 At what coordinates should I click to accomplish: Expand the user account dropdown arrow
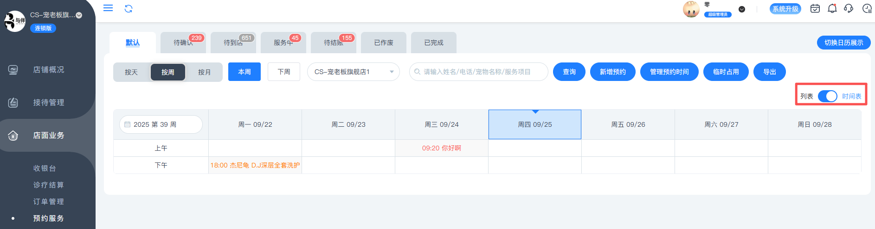pos(742,9)
